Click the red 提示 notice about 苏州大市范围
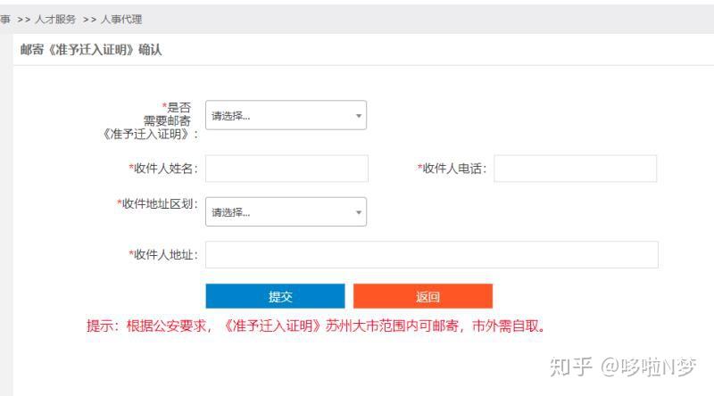The width and height of the screenshot is (714, 396). [316, 326]
